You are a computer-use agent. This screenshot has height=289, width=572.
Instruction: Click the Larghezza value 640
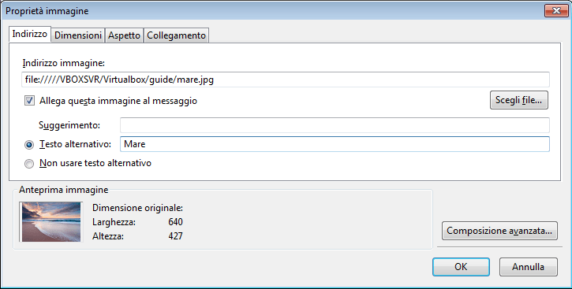175,222
